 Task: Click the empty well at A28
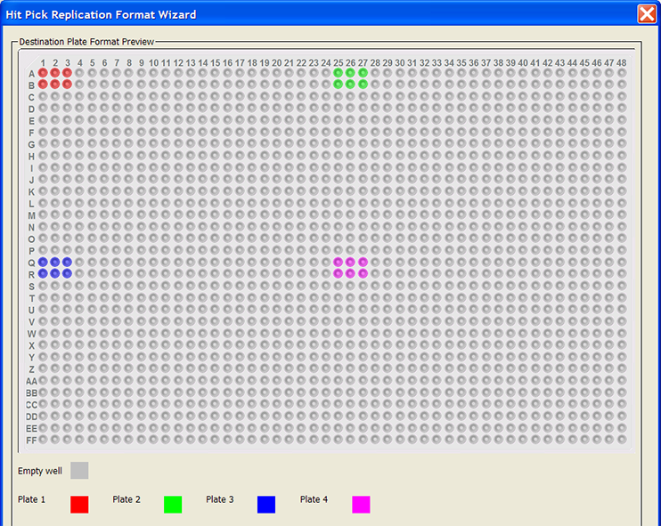click(x=375, y=73)
